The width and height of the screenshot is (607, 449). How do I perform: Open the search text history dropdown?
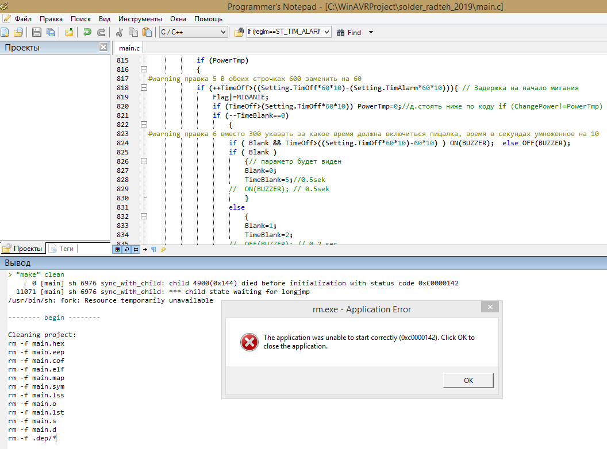click(x=327, y=32)
